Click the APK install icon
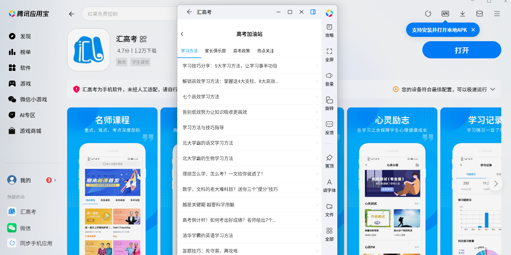This screenshot has width=511, height=255. (x=445, y=14)
